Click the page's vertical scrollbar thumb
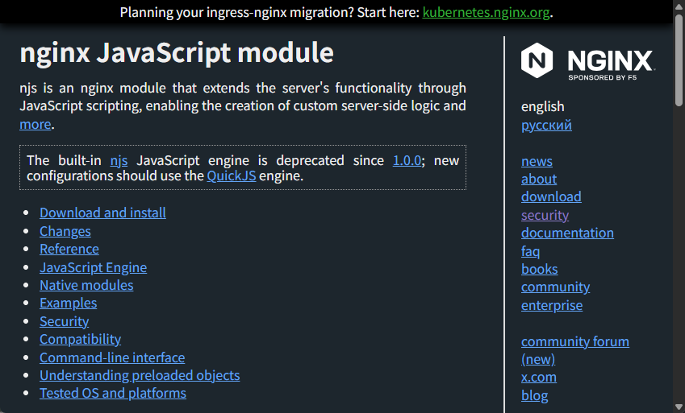The height and width of the screenshot is (413, 685). [x=679, y=60]
